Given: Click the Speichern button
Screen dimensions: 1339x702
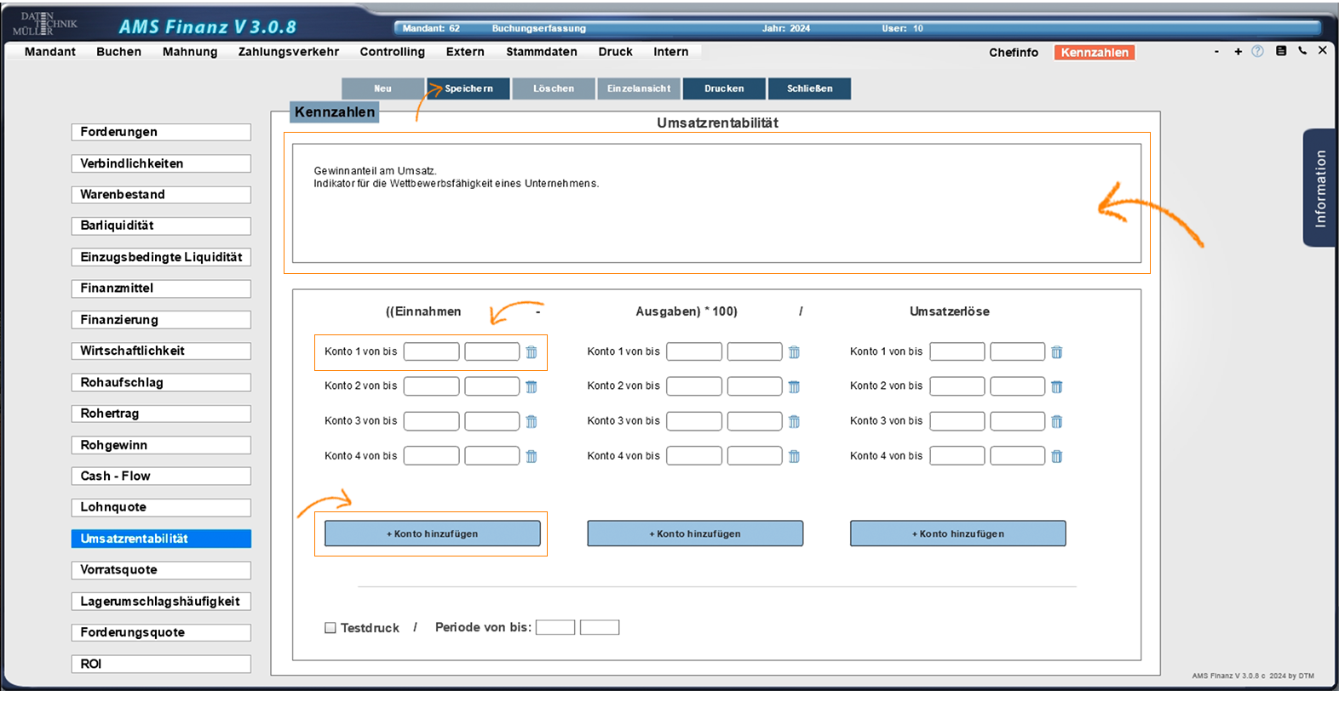Looking at the screenshot, I should tap(468, 88).
